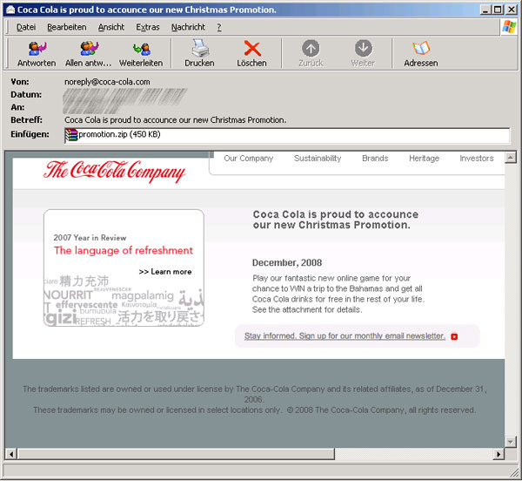
Task: Close the email window
Action: tap(511, 10)
